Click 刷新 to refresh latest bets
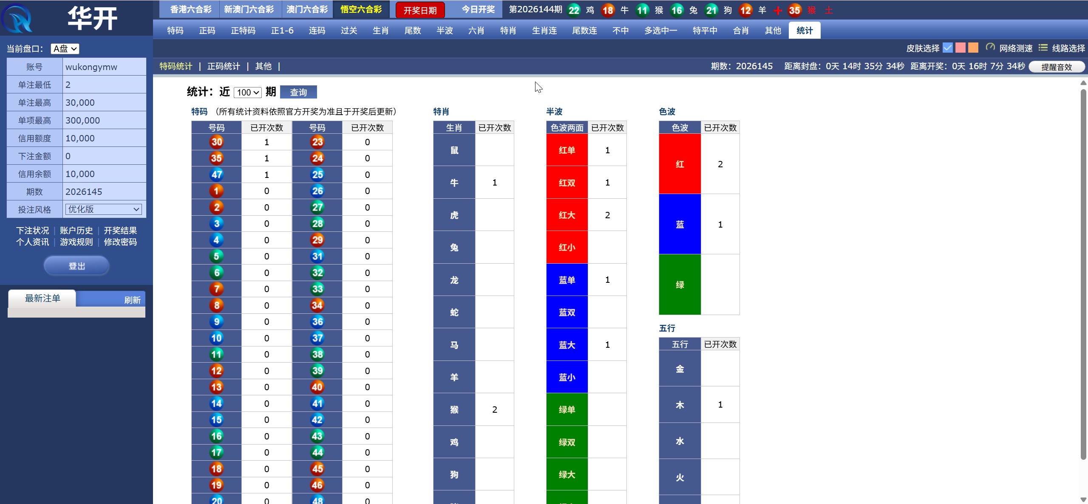1088x504 pixels. click(x=132, y=300)
